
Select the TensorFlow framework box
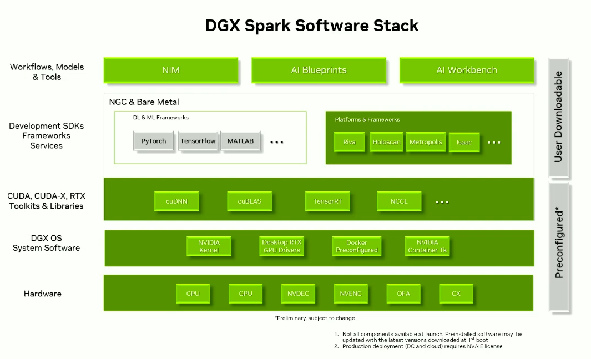pyautogui.click(x=198, y=141)
